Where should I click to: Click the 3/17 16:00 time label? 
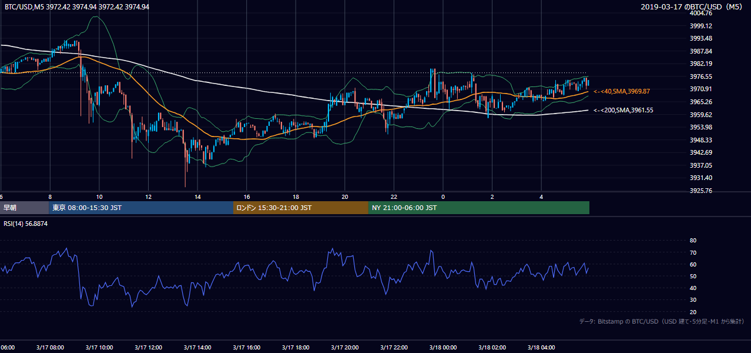pyautogui.click(x=246, y=347)
